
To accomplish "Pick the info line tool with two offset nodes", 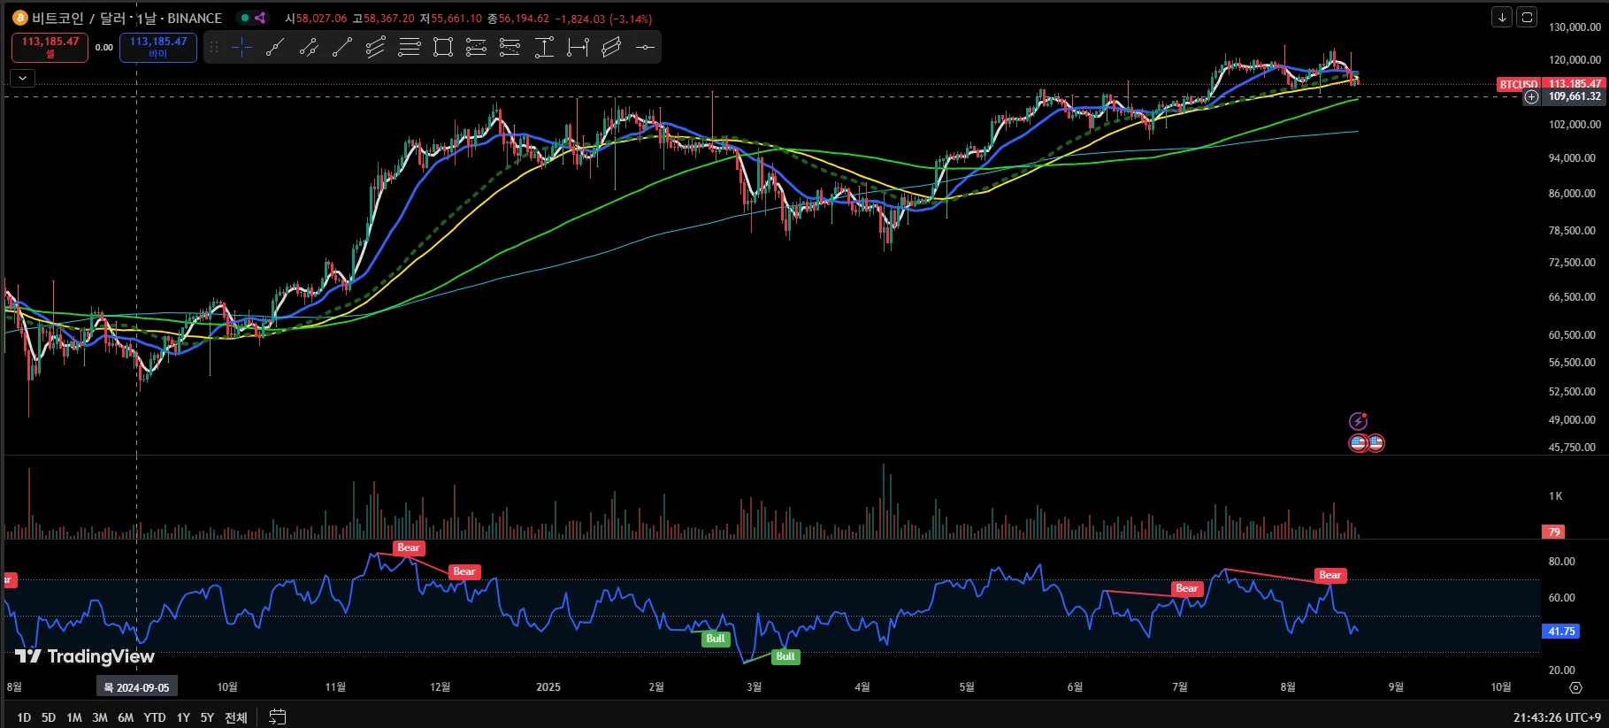I will click(309, 48).
